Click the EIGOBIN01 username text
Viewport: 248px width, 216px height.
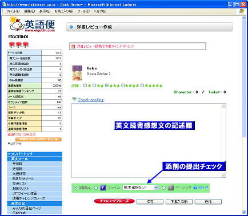(x=18, y=37)
